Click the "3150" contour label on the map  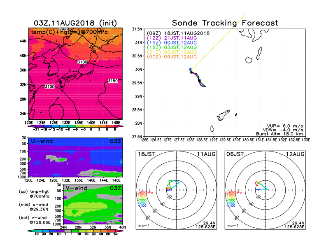113,81
